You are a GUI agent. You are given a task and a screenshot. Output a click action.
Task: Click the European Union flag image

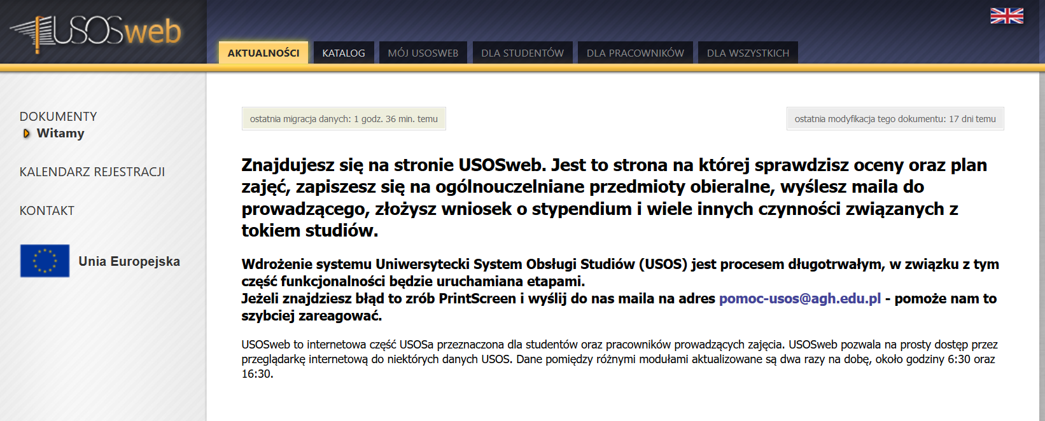tap(45, 261)
